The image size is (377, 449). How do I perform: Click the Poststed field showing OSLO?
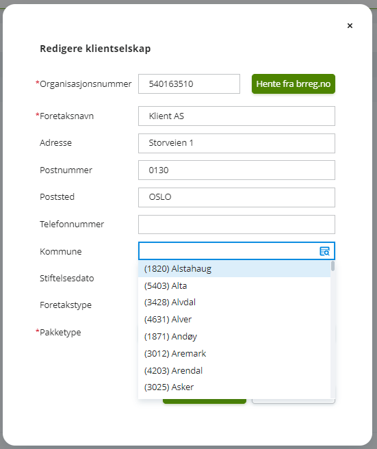[x=237, y=197]
